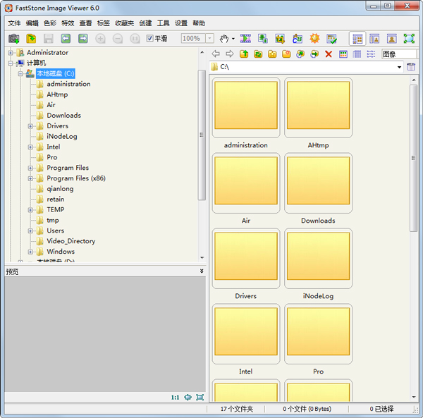Switch to details view style
Screen dimensions: 423x418
[x=357, y=54]
